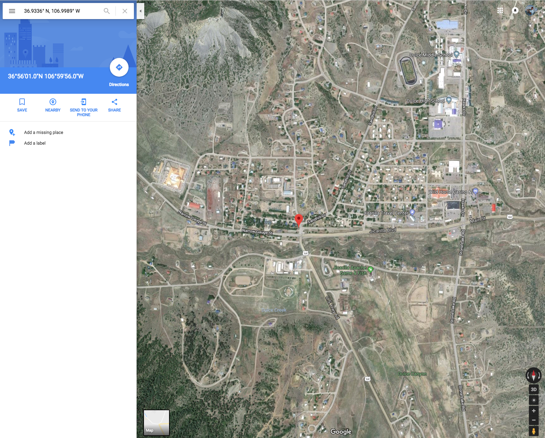The height and width of the screenshot is (438, 545).
Task: Toggle 3D tilt view
Action: 534,389
